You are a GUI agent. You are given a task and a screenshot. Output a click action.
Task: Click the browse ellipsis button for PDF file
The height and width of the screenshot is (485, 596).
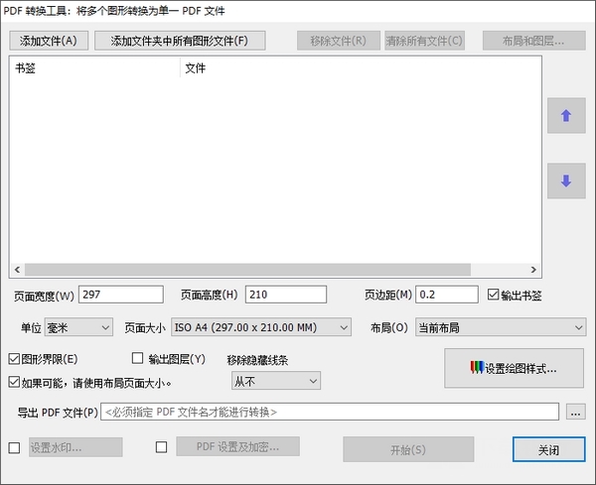[x=575, y=412]
